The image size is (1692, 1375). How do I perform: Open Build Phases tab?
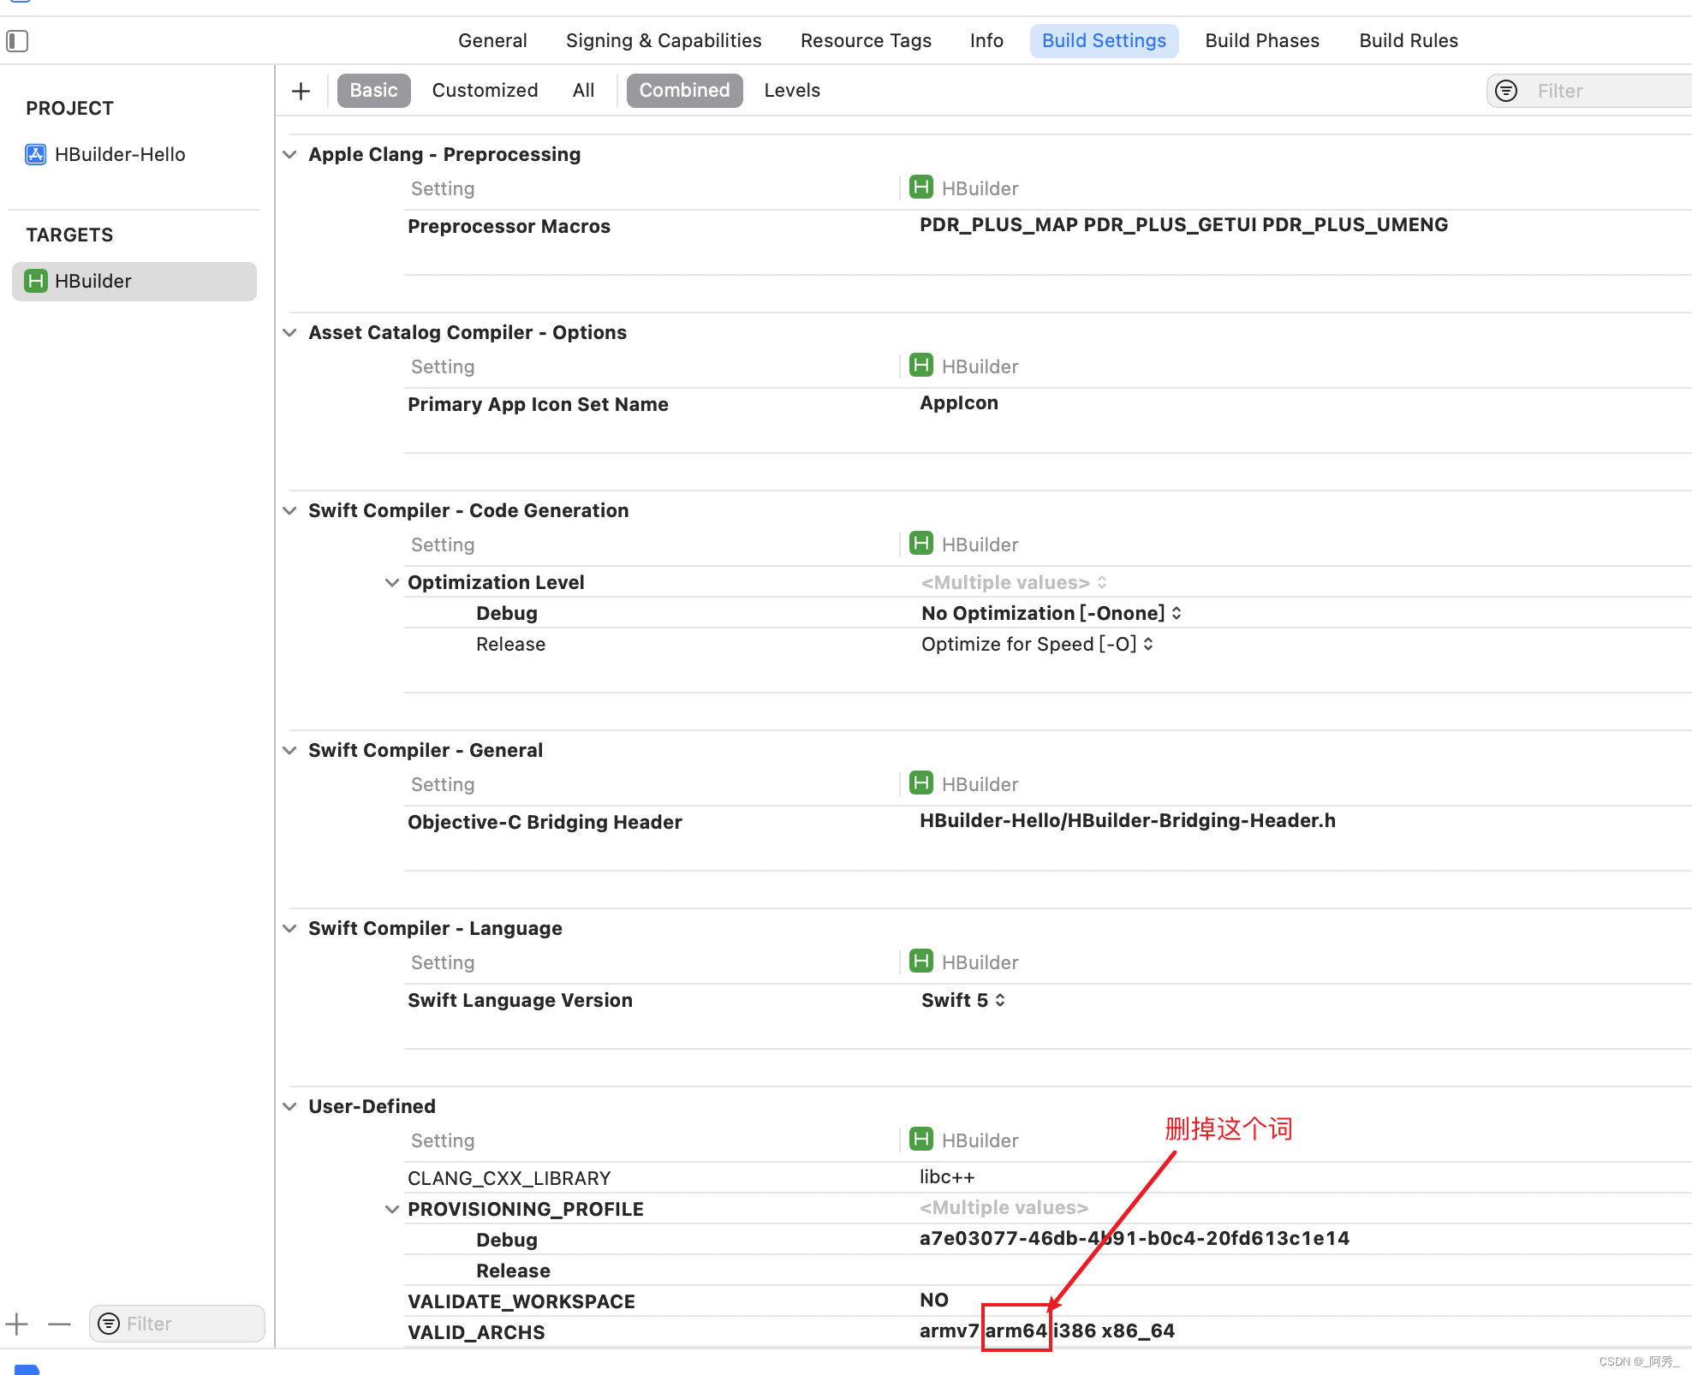[1262, 40]
